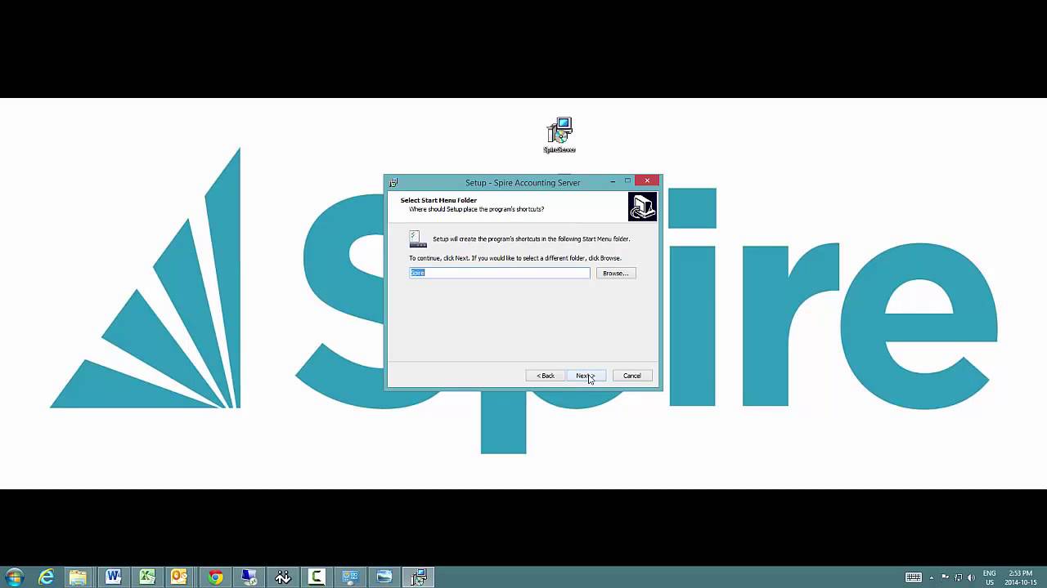
Task: Open the Action Center flag icon
Action: (946, 577)
